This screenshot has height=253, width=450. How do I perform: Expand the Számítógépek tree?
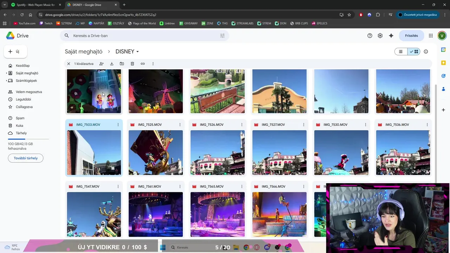click(x=7, y=80)
